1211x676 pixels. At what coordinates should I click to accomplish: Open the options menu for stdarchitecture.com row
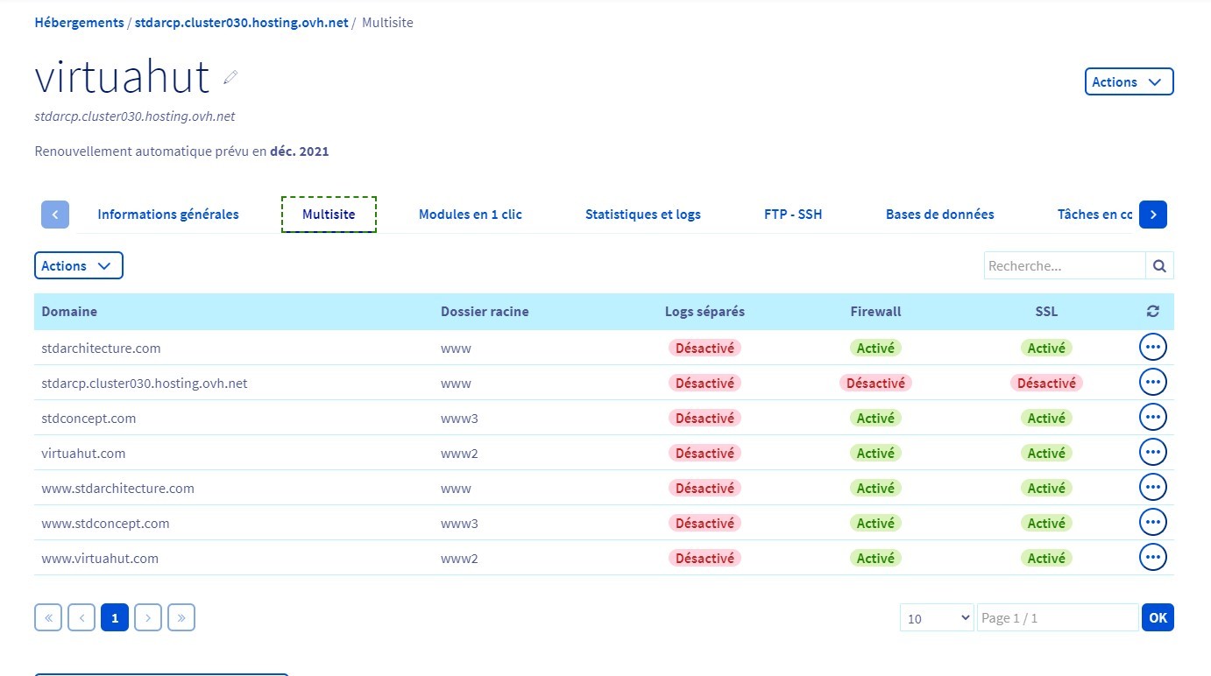click(x=1152, y=348)
